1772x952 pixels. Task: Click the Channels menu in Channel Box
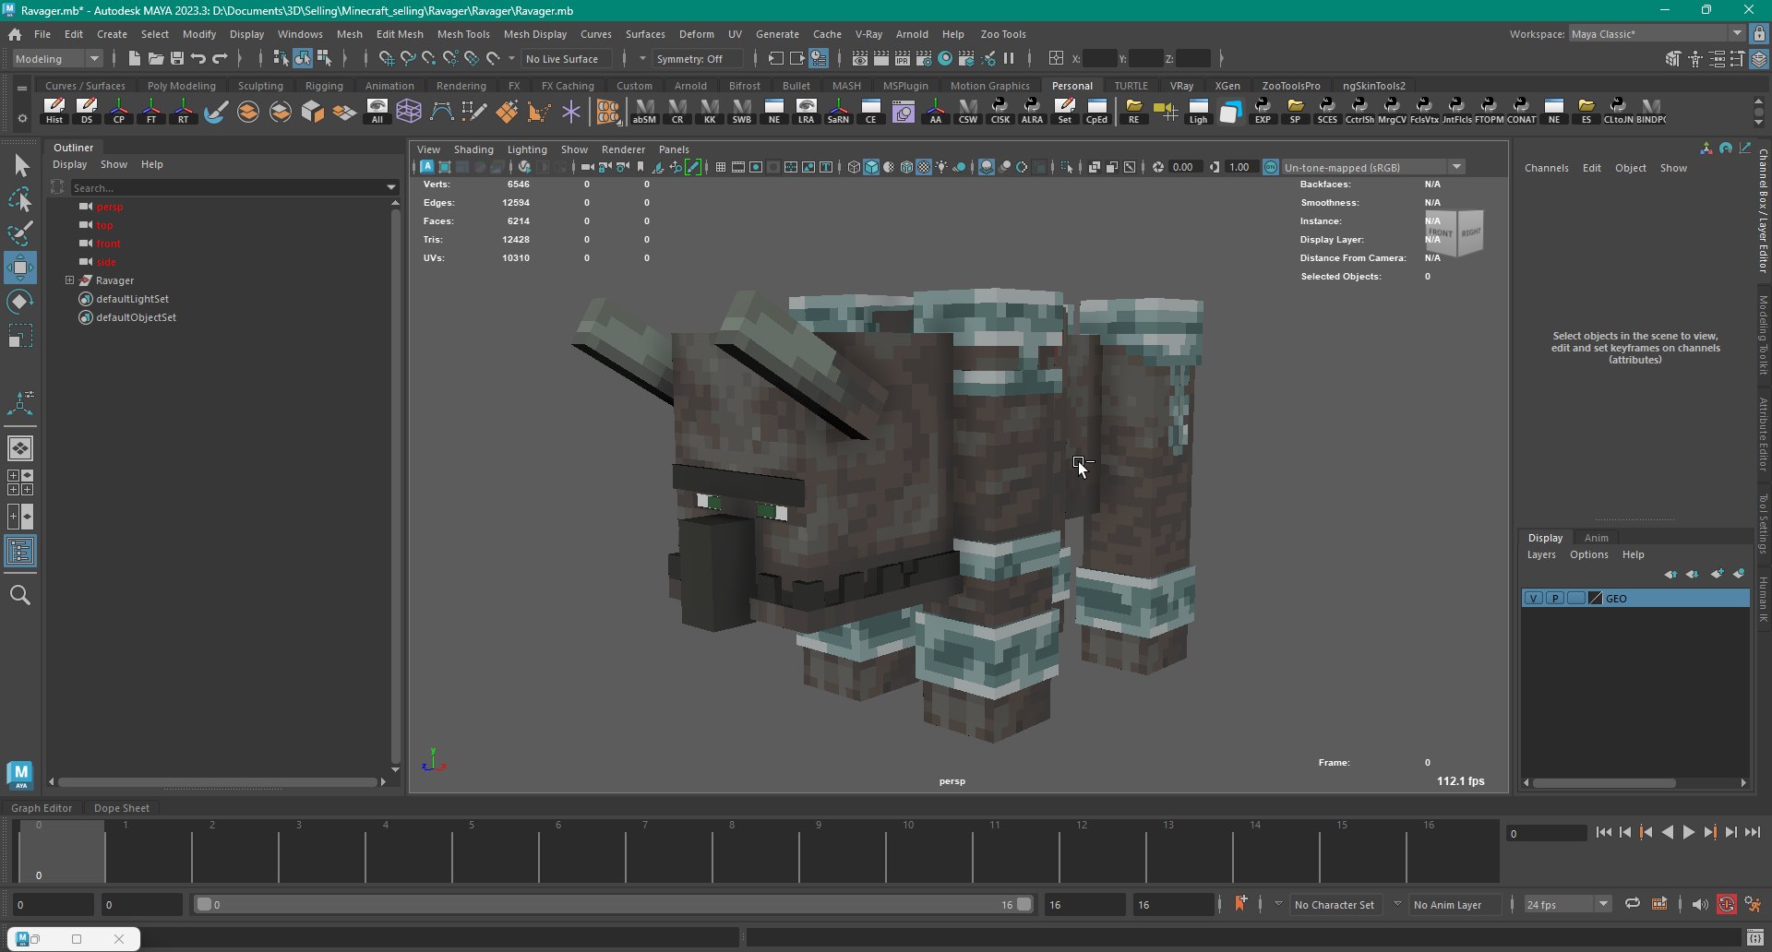coord(1547,168)
